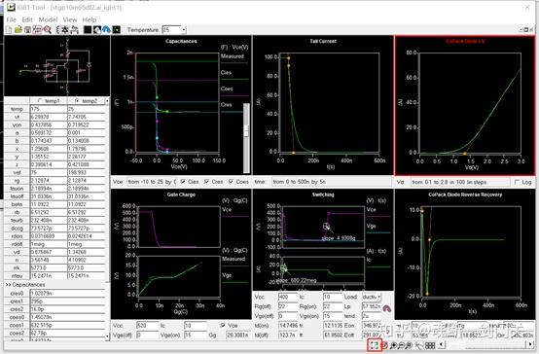Collapse the Capacitances parameter section
This screenshot has width=539, height=354.
(x=8, y=285)
